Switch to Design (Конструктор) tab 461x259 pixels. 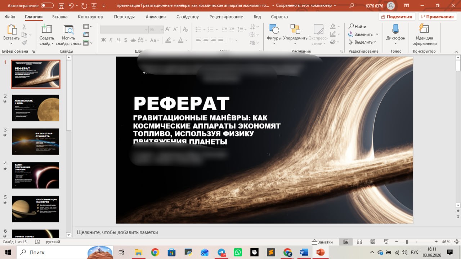[x=90, y=17]
